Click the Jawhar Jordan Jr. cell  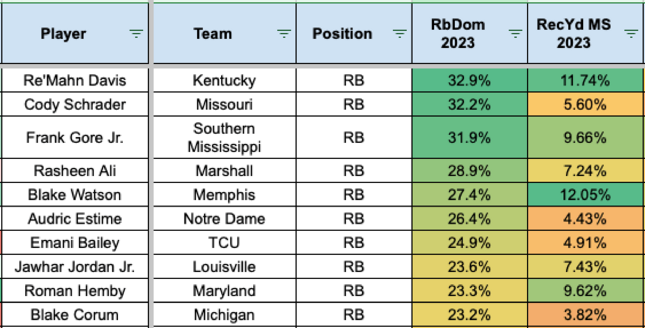75,266
